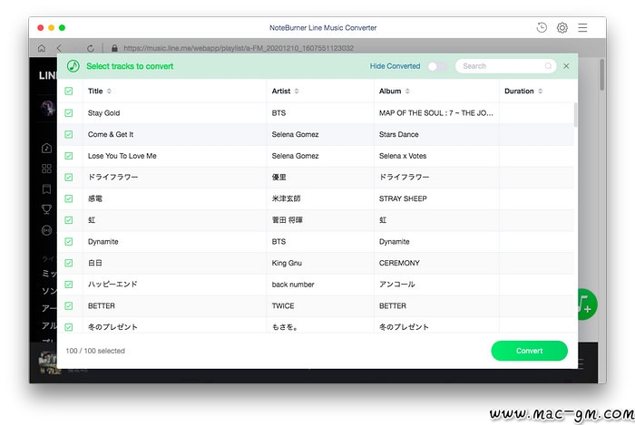The width and height of the screenshot is (635, 425).
Task: Reload the page with refresh icon
Action: point(91,48)
